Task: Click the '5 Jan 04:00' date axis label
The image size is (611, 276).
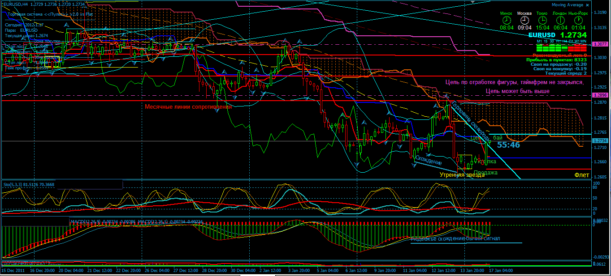Action: pyautogui.click(x=329, y=271)
